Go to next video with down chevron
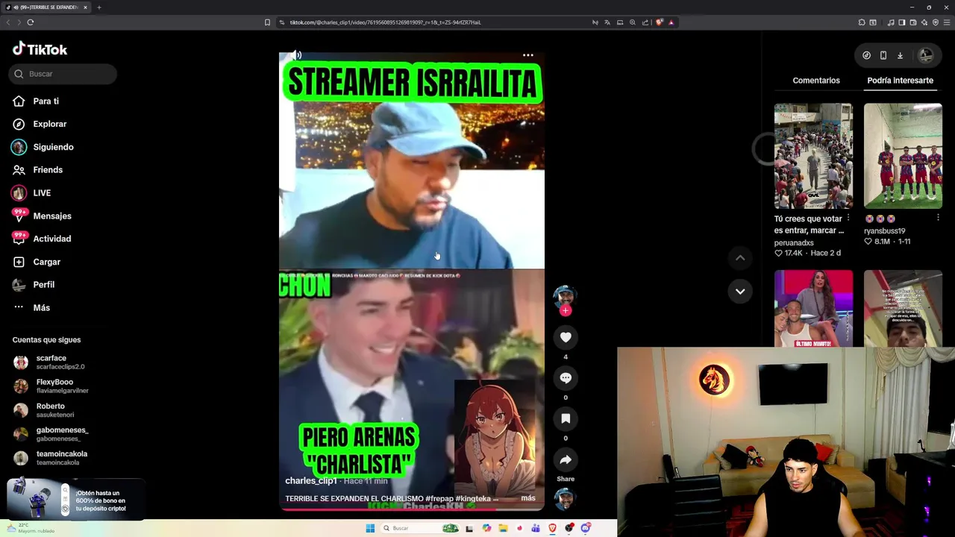This screenshot has height=537, width=955. coord(740,292)
